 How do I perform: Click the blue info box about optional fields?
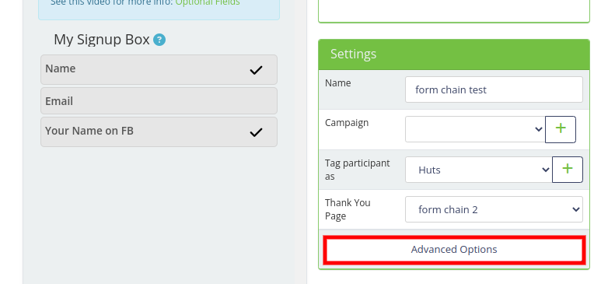(159, 8)
